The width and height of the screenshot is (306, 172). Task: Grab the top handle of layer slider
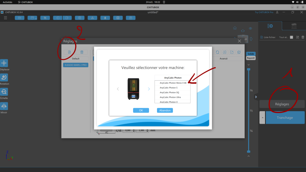tap(248, 69)
